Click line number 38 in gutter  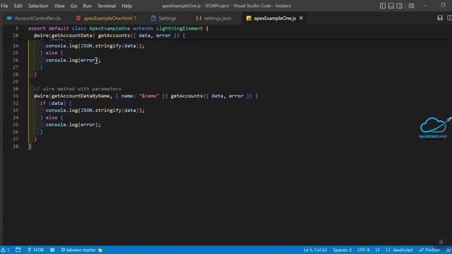tap(16, 146)
